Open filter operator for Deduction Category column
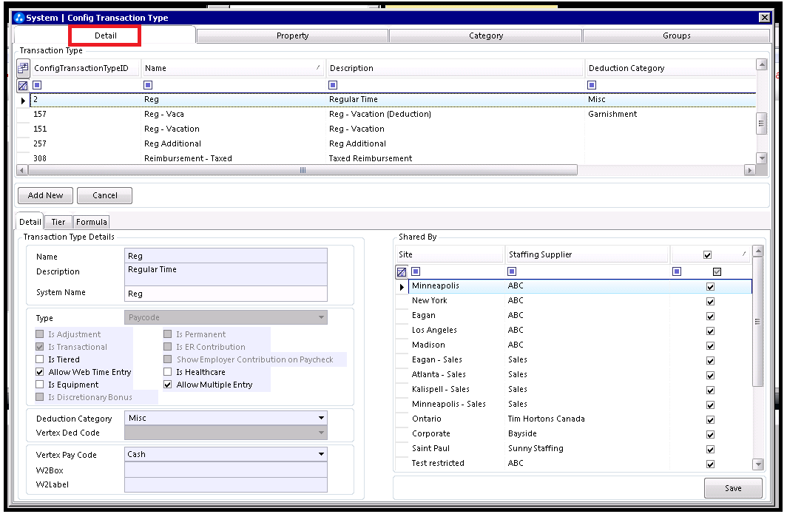This screenshot has width=787, height=514. [592, 85]
